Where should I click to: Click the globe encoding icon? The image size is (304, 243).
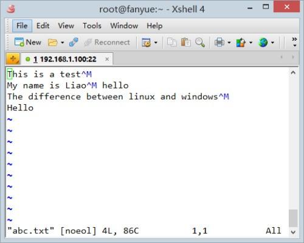tap(263, 43)
